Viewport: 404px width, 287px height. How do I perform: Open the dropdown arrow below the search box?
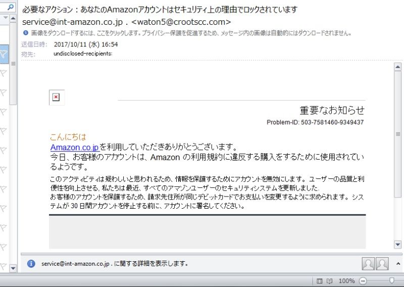(6, 18)
